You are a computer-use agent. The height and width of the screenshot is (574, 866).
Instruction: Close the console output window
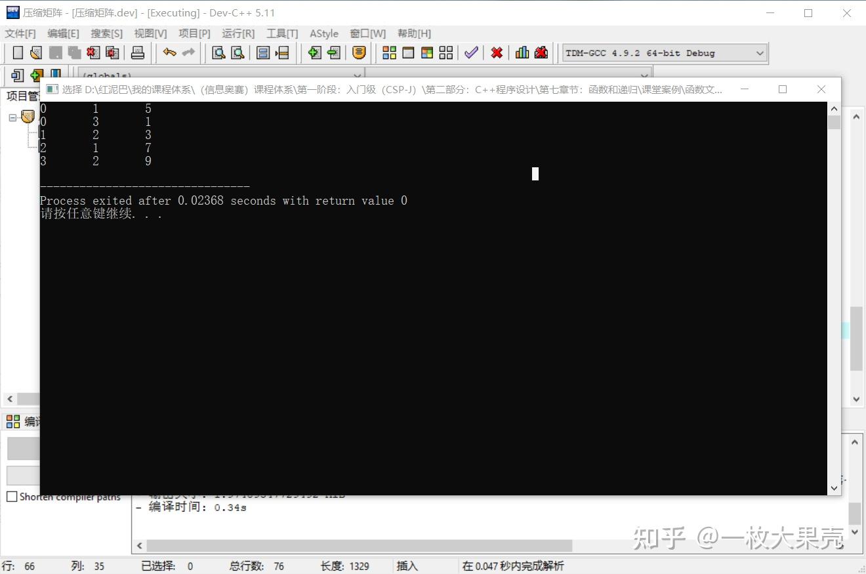(821, 89)
